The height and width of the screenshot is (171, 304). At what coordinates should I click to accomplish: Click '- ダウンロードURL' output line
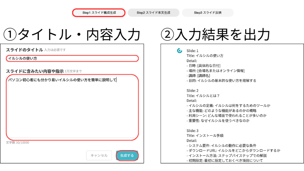click(233, 150)
